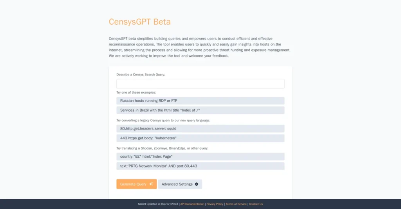Open the API Documentation footer link
401x209 pixels.
(192, 204)
